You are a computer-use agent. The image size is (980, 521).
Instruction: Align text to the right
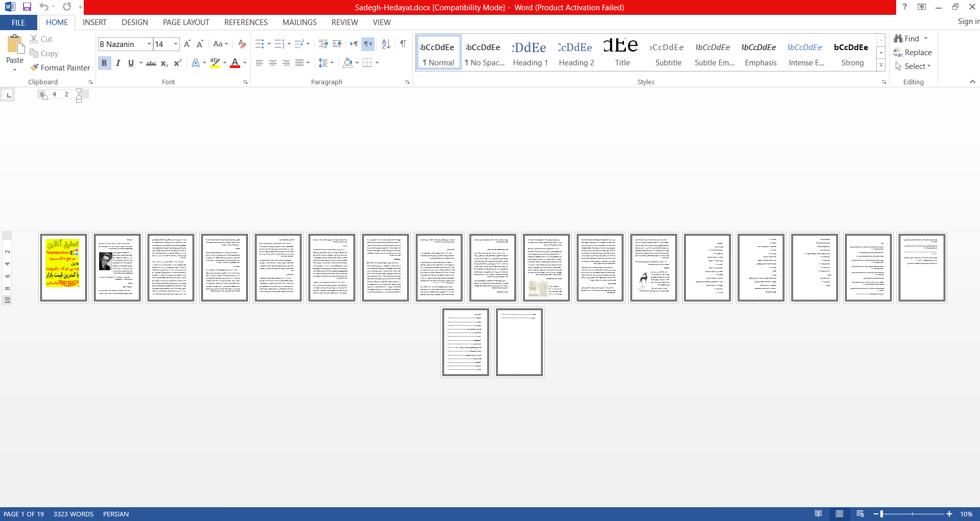(x=286, y=63)
